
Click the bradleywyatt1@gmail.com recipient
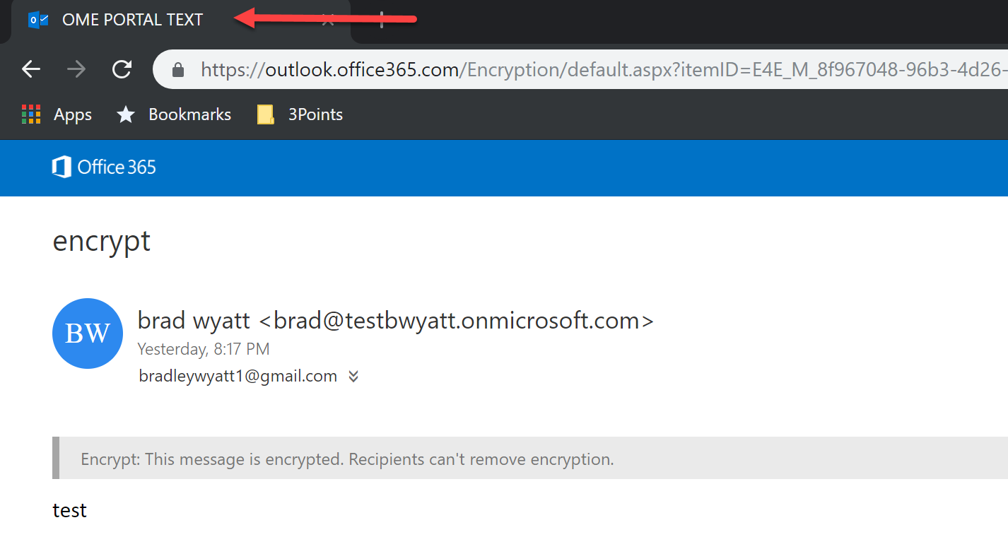point(238,376)
